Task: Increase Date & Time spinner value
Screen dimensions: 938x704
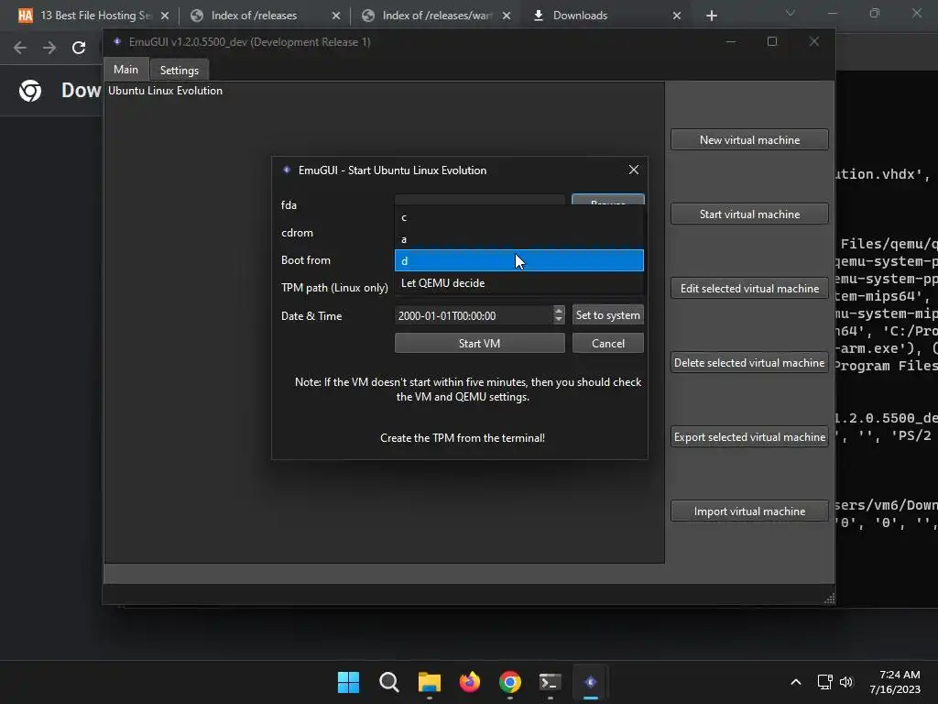Action: 559,310
